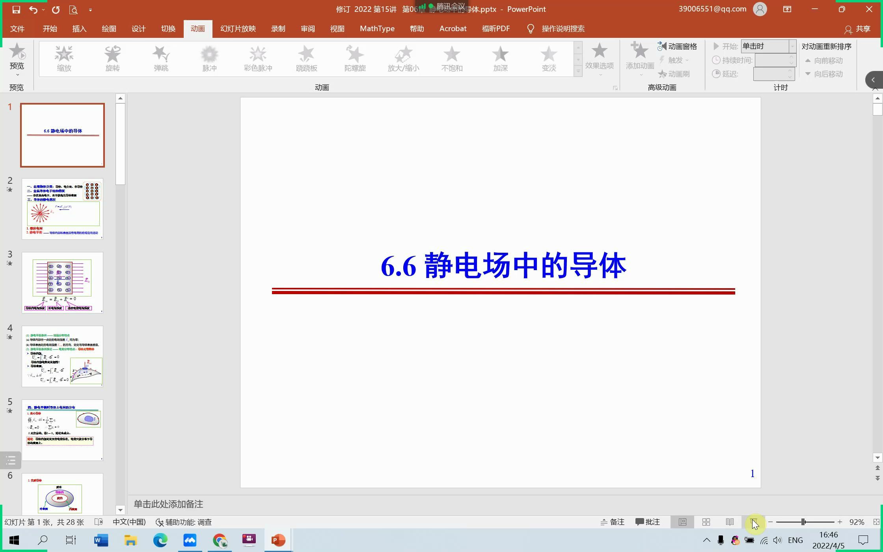
Task: Select the 陀螺旋 (Spin) animation
Action: pos(354,58)
